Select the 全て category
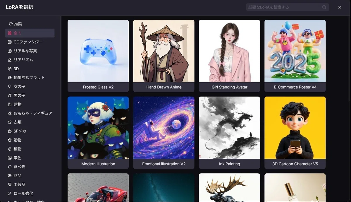 (x=30, y=33)
